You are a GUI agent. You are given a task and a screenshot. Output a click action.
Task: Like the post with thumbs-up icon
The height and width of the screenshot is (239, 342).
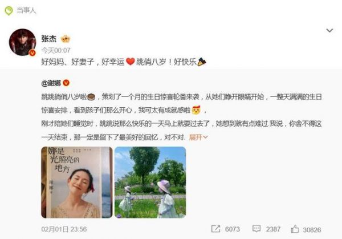click(x=295, y=229)
